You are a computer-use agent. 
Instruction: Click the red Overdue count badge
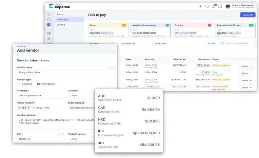point(210,25)
